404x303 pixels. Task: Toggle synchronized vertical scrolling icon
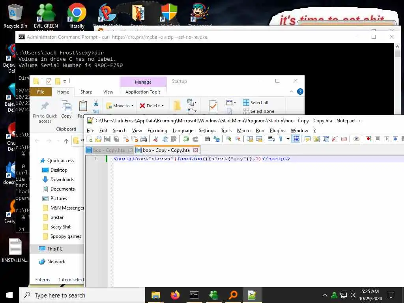tap(250, 139)
